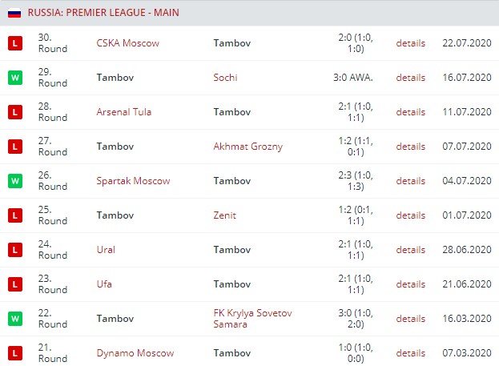Click the red L badge for round 25
This screenshot has height=366, width=499.
coord(14,215)
